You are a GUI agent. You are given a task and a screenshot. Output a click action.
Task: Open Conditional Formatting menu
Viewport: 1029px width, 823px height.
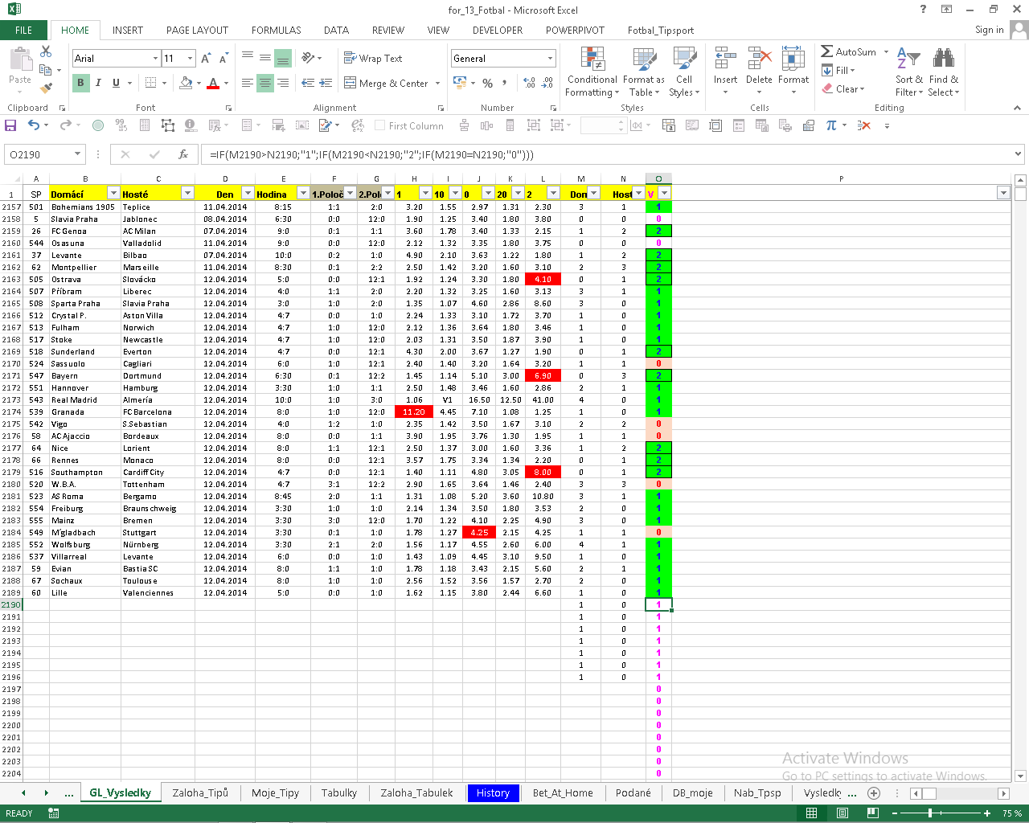pyautogui.click(x=592, y=72)
